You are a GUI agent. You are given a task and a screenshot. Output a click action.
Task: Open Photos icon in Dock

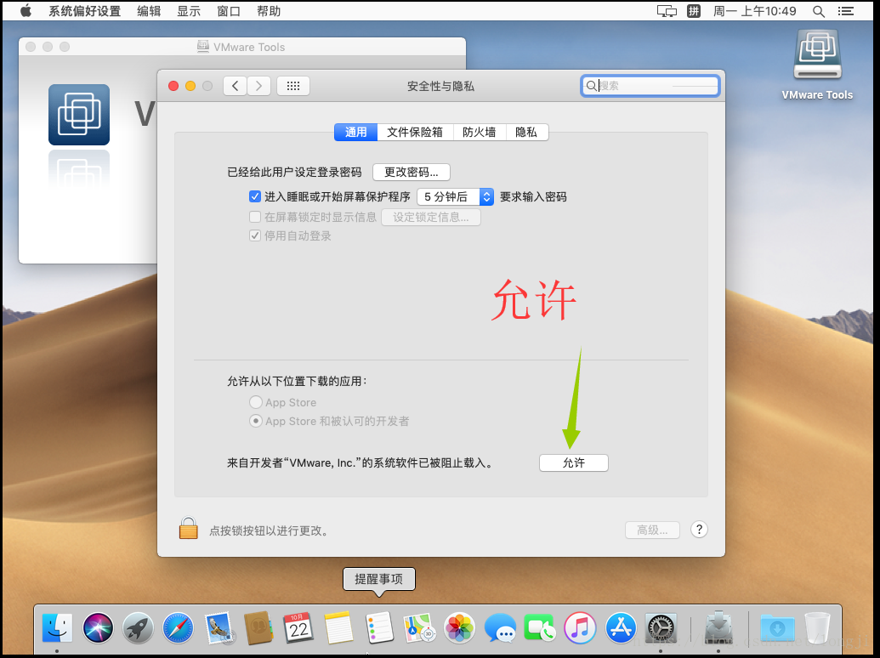coord(460,627)
